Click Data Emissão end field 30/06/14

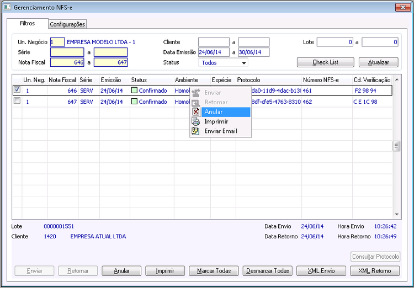tap(254, 52)
